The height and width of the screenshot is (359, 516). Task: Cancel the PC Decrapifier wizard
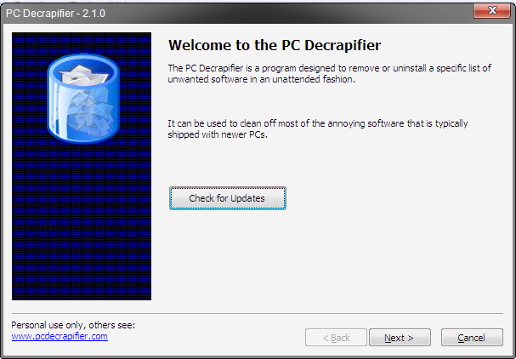pyautogui.click(x=472, y=338)
